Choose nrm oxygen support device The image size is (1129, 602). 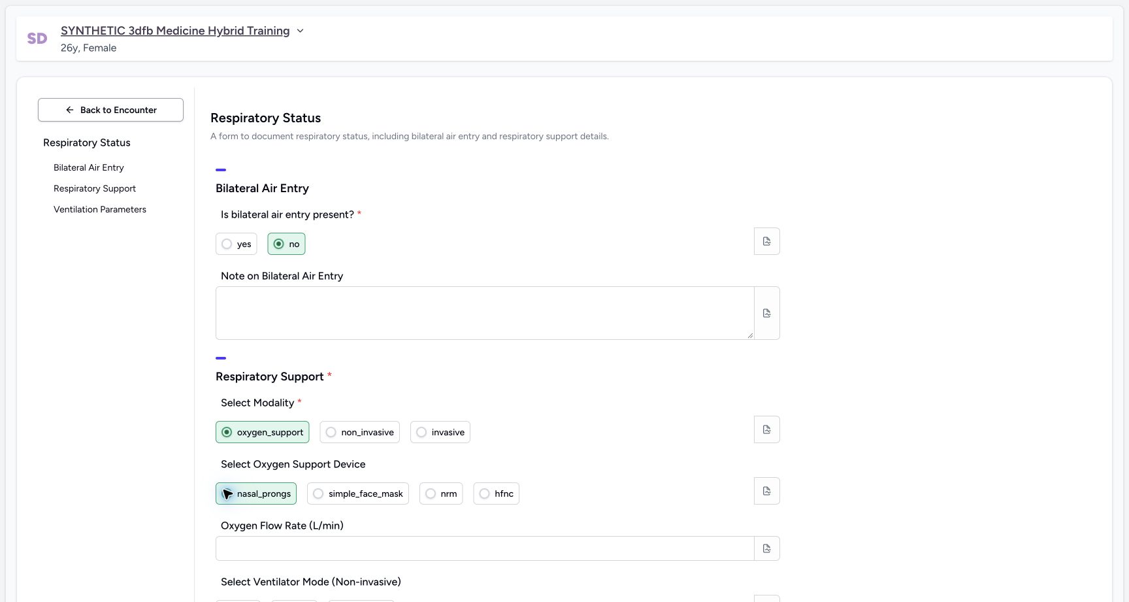point(441,493)
